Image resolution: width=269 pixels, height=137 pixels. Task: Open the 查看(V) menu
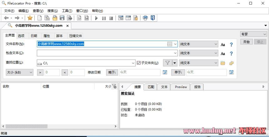(x=38, y=11)
